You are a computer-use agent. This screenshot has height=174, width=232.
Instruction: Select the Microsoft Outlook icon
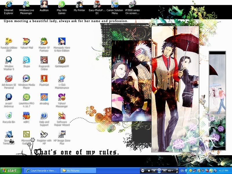[26, 137]
